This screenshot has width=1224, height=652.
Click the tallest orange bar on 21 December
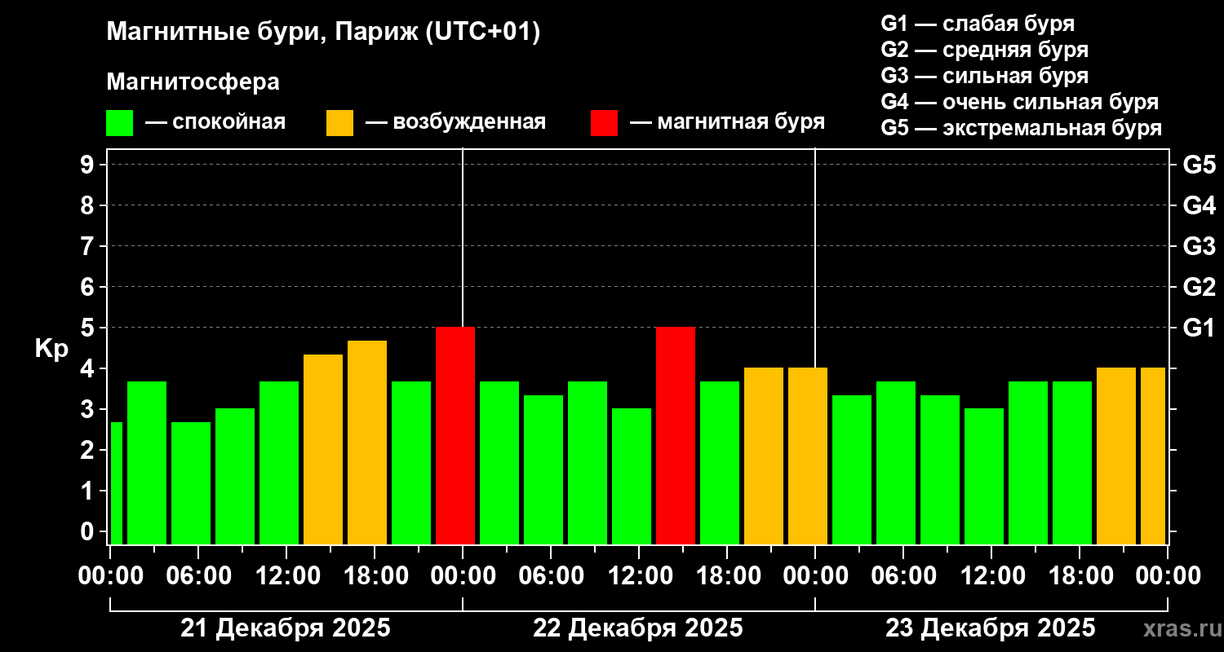click(x=367, y=443)
